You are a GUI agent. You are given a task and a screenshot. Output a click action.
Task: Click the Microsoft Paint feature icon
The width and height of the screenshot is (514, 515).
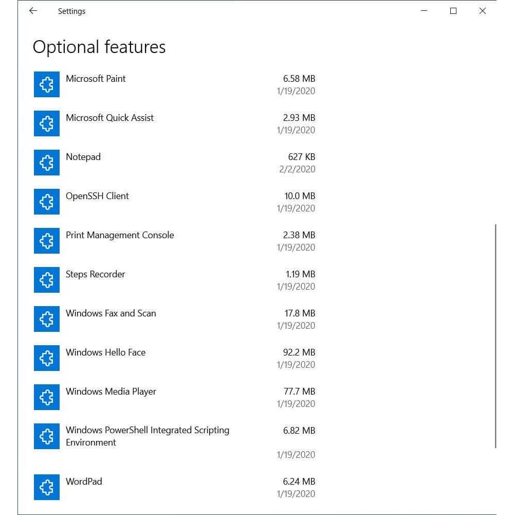pyautogui.click(x=47, y=84)
